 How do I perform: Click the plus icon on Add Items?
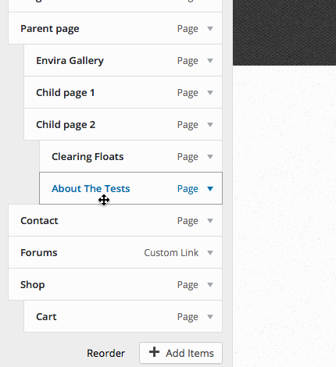(x=154, y=352)
